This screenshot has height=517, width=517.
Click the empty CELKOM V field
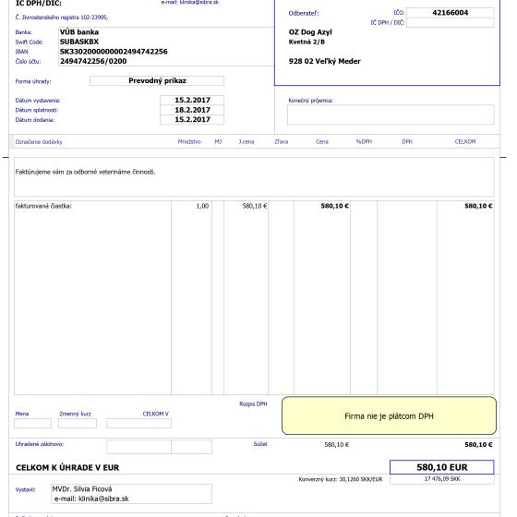138,424
